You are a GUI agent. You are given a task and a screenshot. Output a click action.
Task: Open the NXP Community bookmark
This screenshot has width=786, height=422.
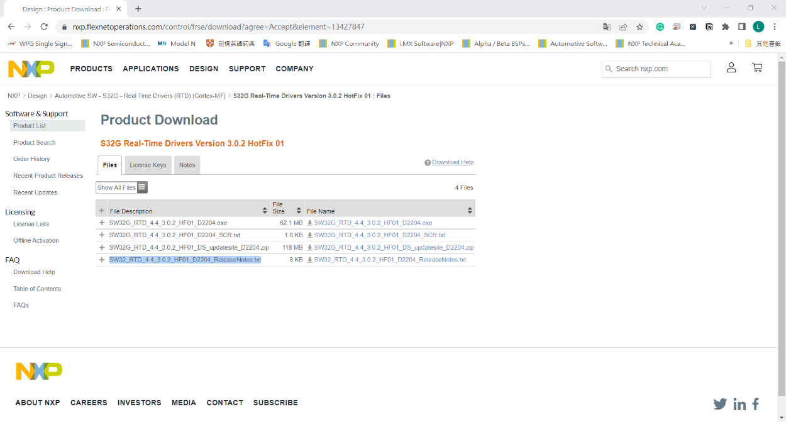click(350, 43)
